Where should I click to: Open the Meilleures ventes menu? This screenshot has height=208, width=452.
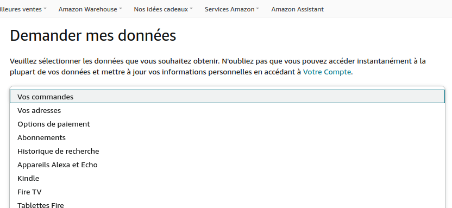[x=21, y=9]
